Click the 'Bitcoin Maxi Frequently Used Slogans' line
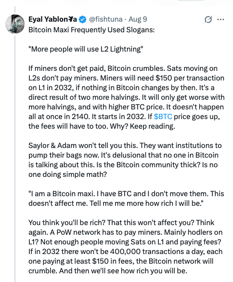Viewport: 233px width, 282px height. pyautogui.click(x=91, y=30)
